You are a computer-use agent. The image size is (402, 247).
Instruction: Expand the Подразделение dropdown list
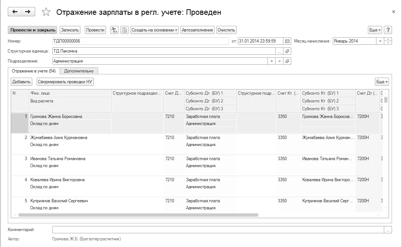click(272, 61)
